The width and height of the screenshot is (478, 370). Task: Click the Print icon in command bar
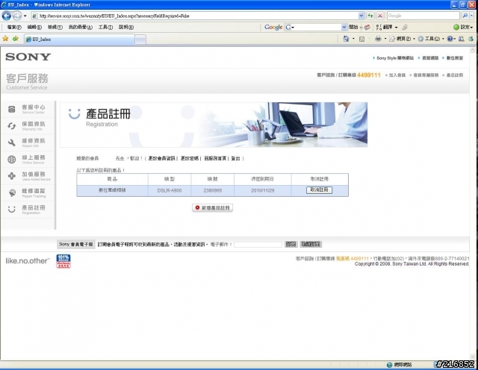tap(378, 39)
